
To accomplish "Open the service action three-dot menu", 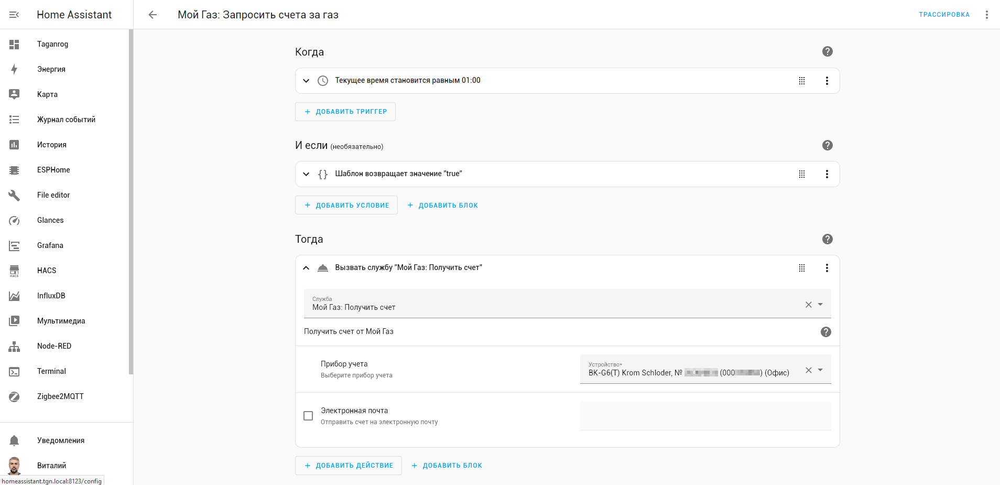I will pyautogui.click(x=827, y=268).
